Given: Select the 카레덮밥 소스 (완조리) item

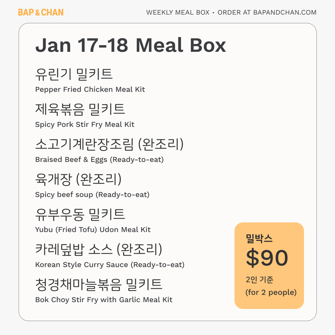Looking at the screenshot, I should (99, 249).
